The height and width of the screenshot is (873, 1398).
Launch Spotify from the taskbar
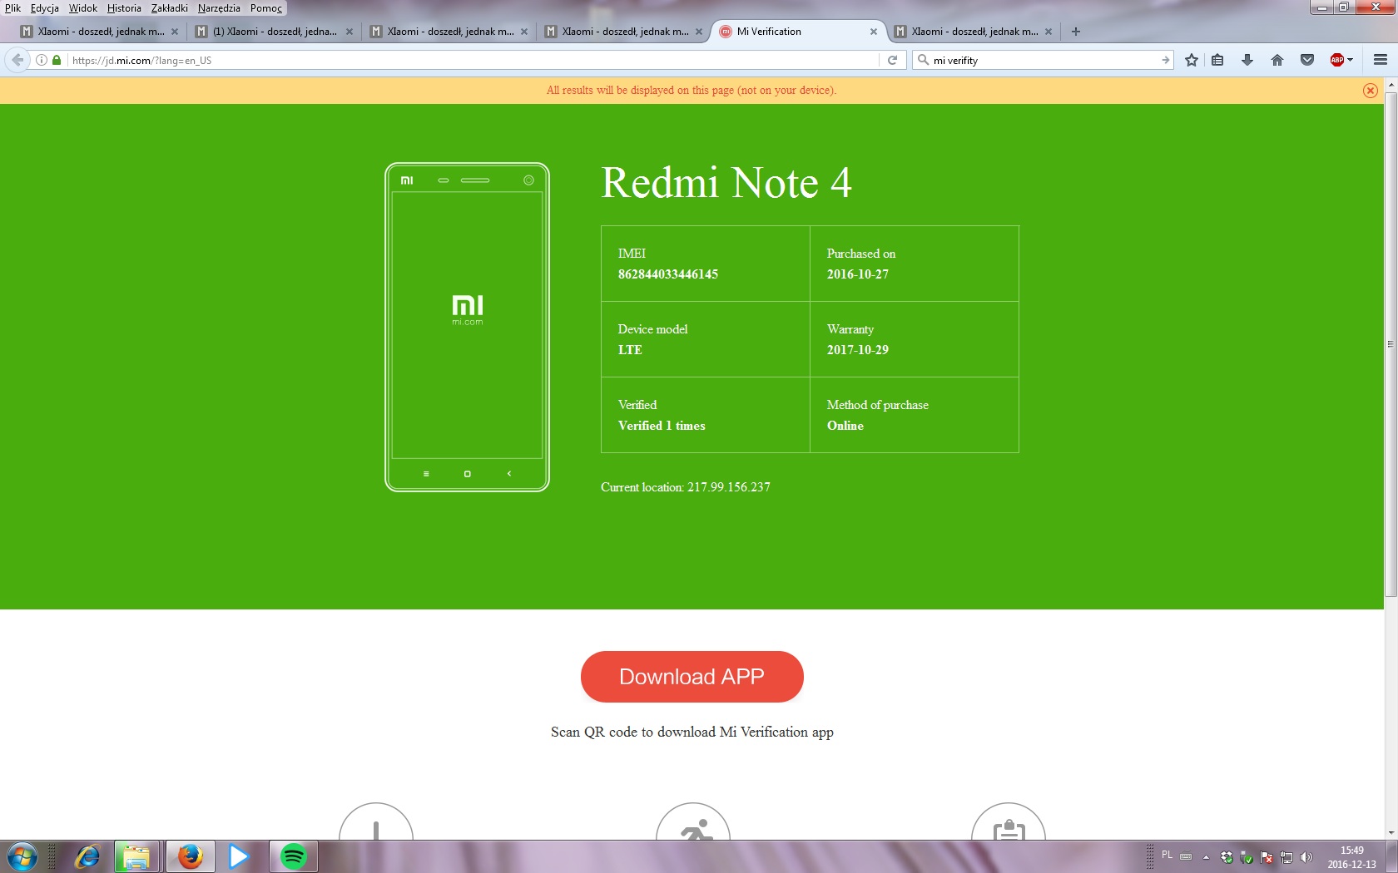[x=294, y=856]
